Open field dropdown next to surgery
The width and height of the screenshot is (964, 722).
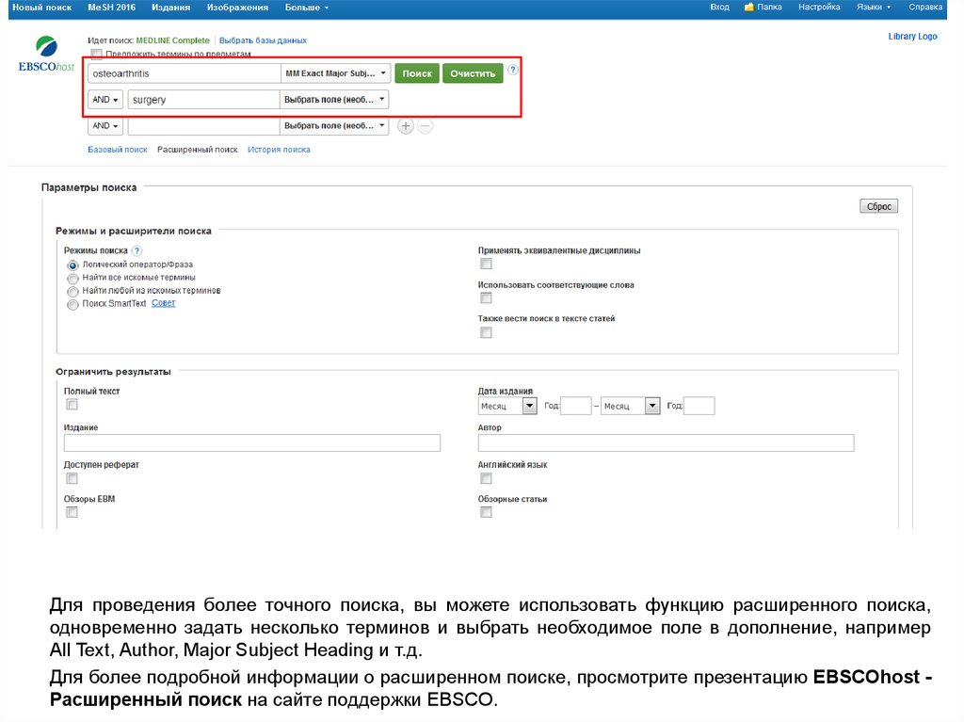[x=334, y=100]
